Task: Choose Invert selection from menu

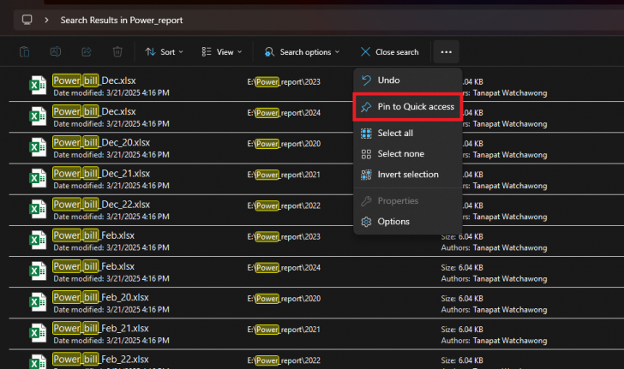Action: [x=408, y=175]
